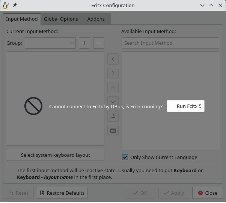The width and height of the screenshot is (226, 203).
Task: Click the remove group minus button
Action: [99, 43]
